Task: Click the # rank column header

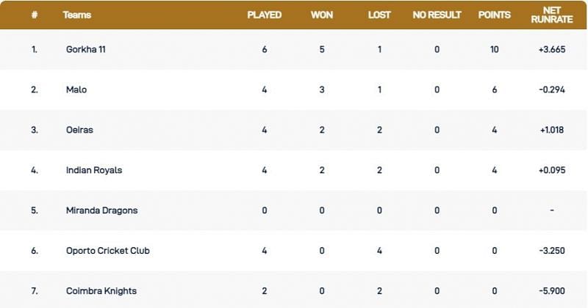Action: 34,15
